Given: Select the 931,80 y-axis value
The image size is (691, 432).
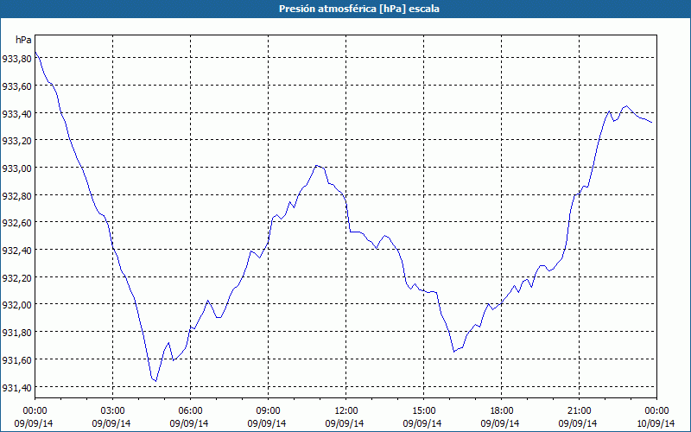Looking at the screenshot, I should point(16,333).
